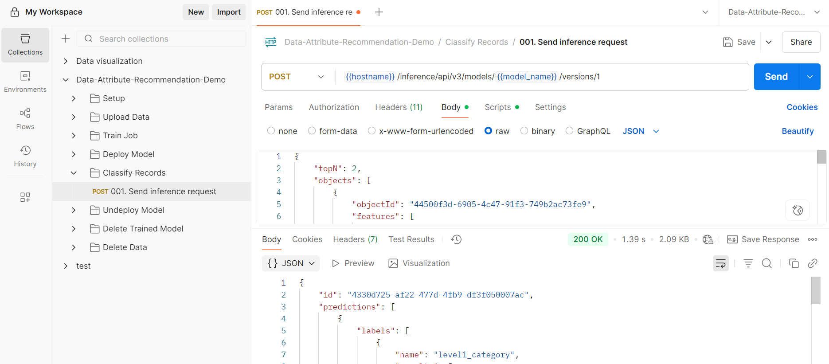Select the GraphQL body type radio

pyautogui.click(x=569, y=131)
